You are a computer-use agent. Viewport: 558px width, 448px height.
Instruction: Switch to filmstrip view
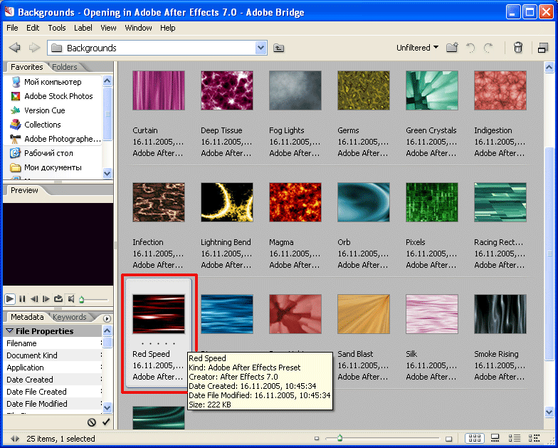pyautogui.click(x=495, y=439)
